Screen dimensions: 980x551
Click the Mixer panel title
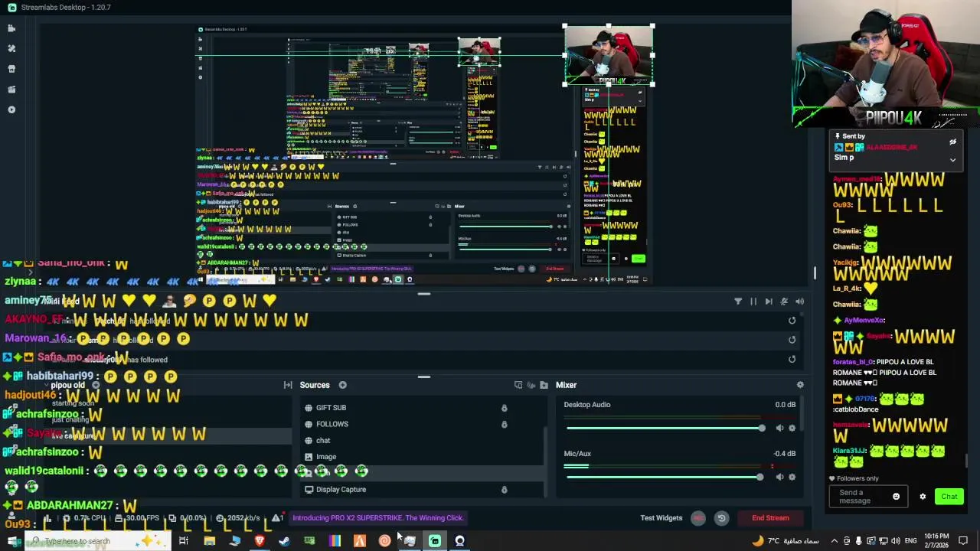click(566, 385)
